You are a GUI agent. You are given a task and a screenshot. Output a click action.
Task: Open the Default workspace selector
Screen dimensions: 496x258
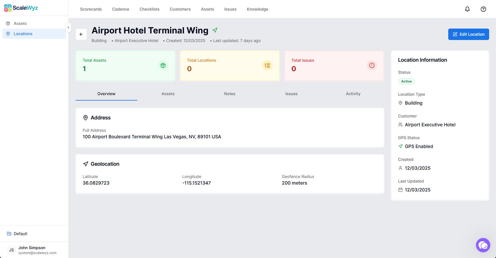pyautogui.click(x=21, y=234)
